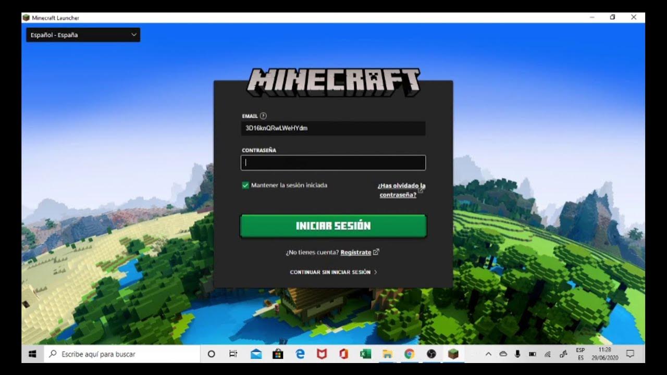Click the pen workspace tray icon
Image resolution: width=667 pixels, height=375 pixels.
[563, 354]
